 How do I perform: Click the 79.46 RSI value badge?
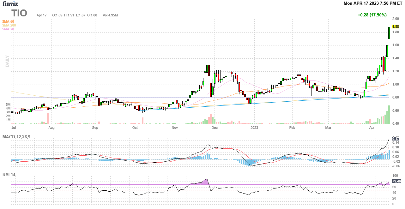click(396, 181)
